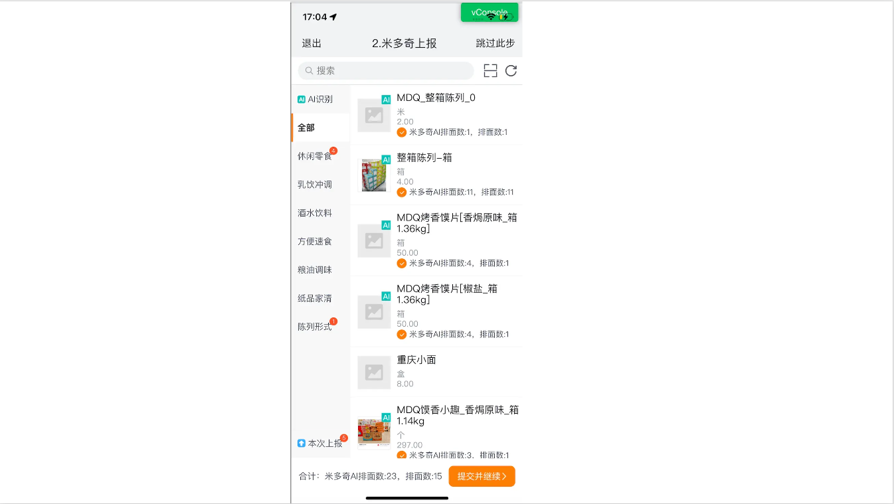
Task: Click placeholder image of MDQ_整箱陈列_0
Action: [374, 116]
